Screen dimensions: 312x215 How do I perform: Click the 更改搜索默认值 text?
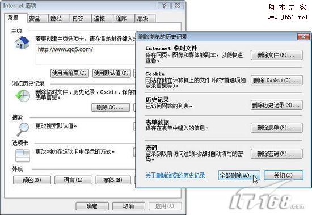pyautogui.click(x=56, y=126)
